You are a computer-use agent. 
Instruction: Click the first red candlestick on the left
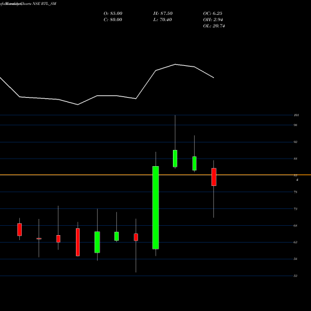click(x=19, y=230)
